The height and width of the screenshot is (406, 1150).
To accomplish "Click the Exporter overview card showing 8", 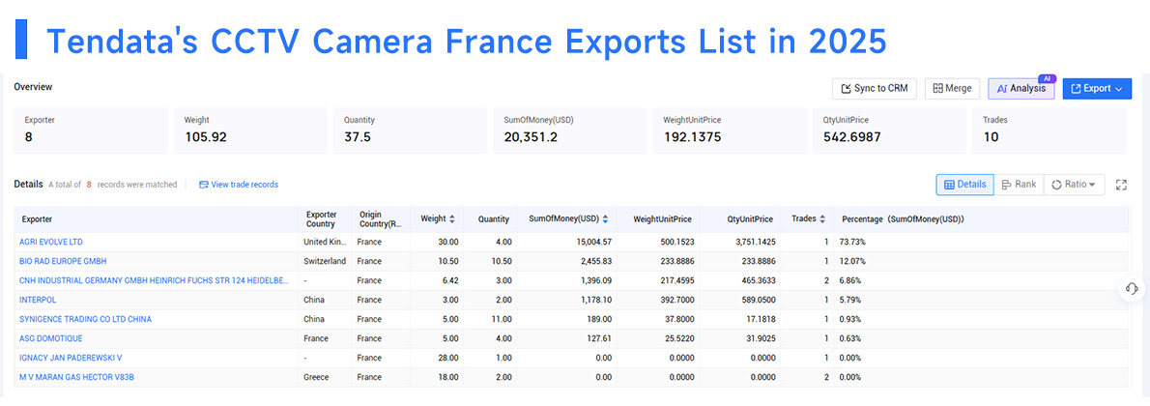I will (x=91, y=130).
